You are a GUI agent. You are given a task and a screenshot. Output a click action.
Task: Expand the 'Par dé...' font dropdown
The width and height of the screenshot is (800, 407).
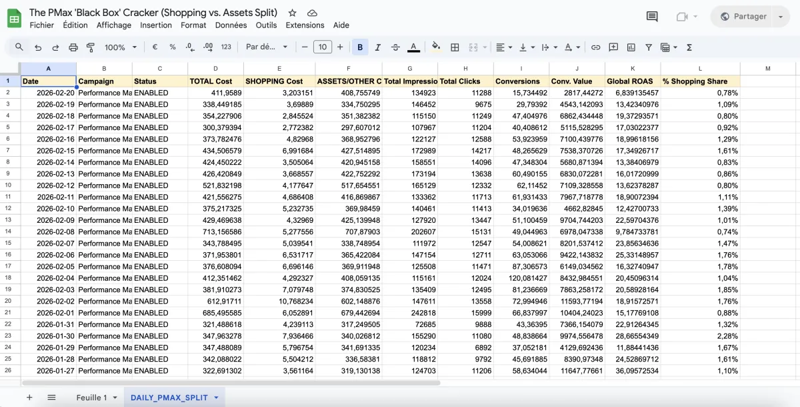tap(267, 47)
